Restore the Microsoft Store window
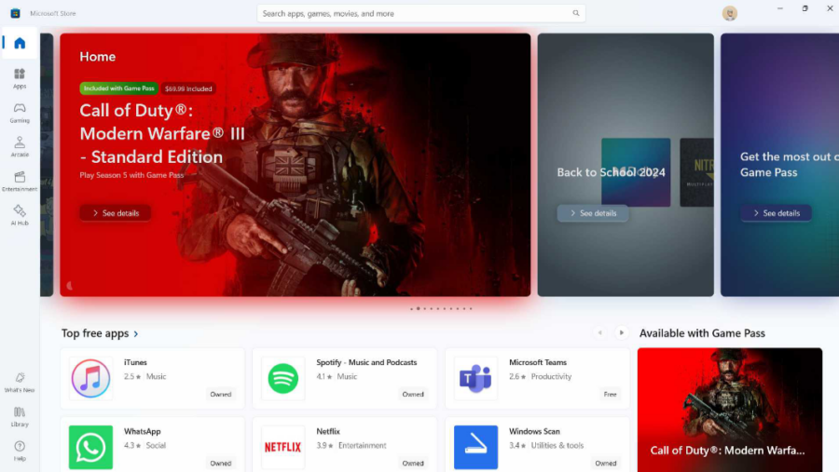The image size is (839, 472). [x=805, y=8]
